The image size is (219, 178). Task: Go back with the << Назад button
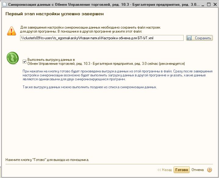[165, 170]
